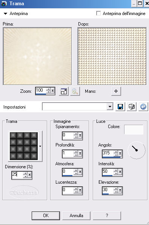Toggle the Anteprima dell'immagine checkbox
Image resolution: width=149 pixels, height=225 pixels.
[98, 14]
